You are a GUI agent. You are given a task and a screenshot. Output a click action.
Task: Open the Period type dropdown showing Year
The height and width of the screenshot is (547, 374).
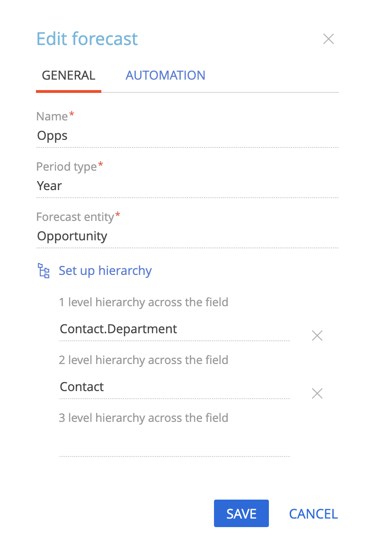tap(187, 186)
